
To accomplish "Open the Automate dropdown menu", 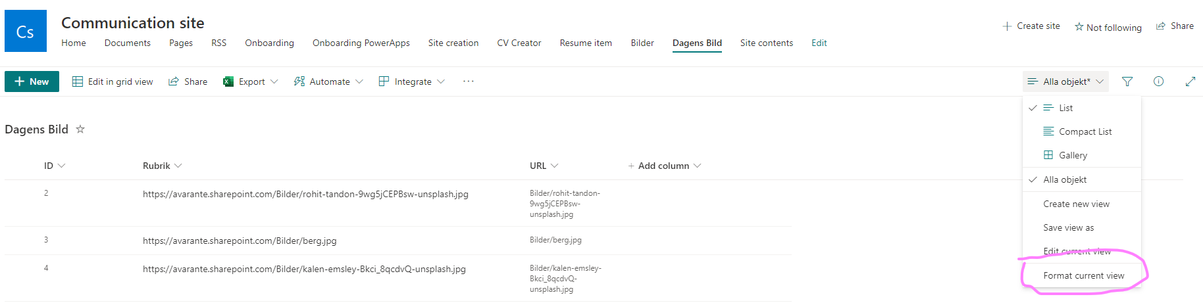I will [x=328, y=82].
